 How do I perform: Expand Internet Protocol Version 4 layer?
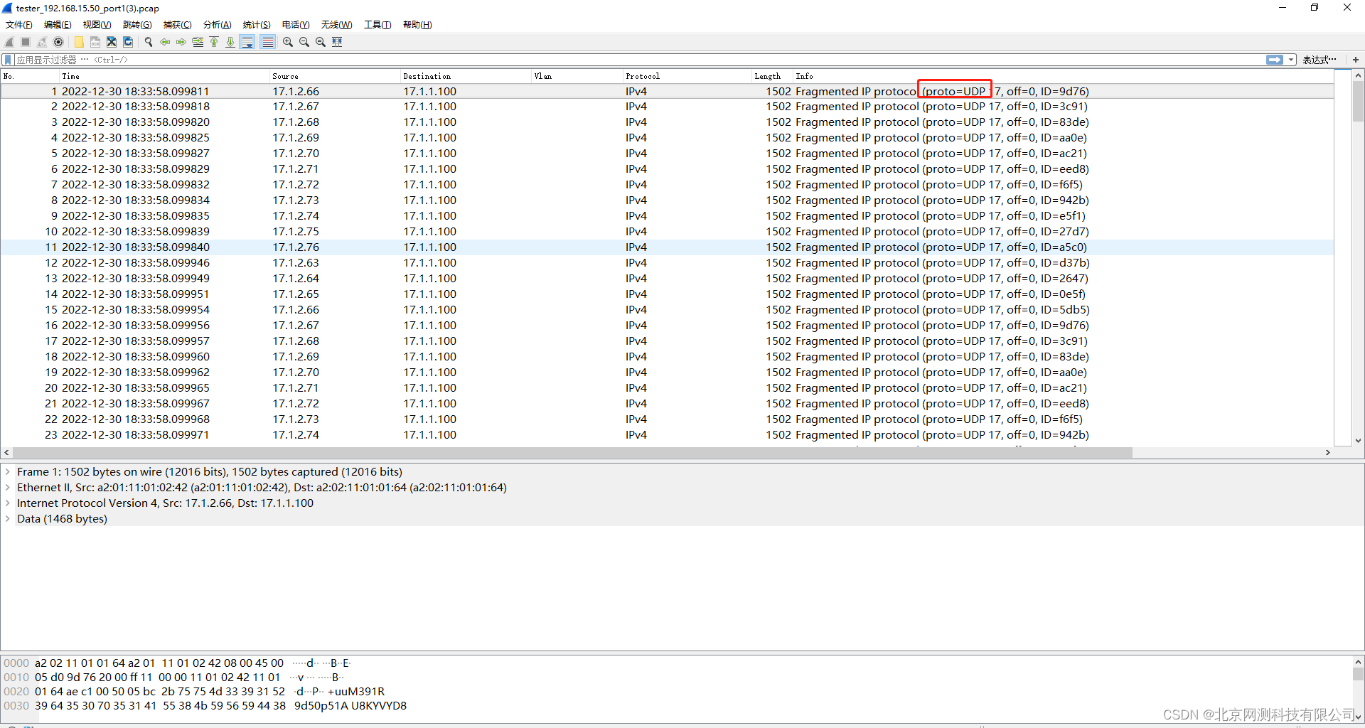[x=8, y=503]
